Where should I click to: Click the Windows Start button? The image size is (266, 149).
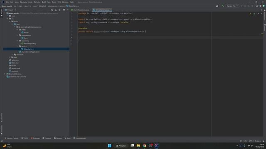pos(109,146)
